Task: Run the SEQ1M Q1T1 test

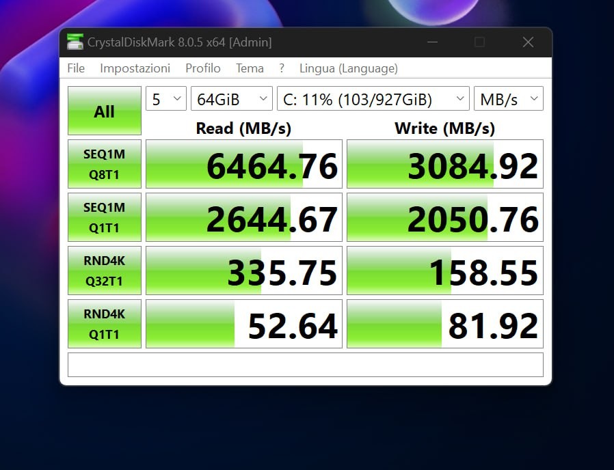Action: point(105,217)
